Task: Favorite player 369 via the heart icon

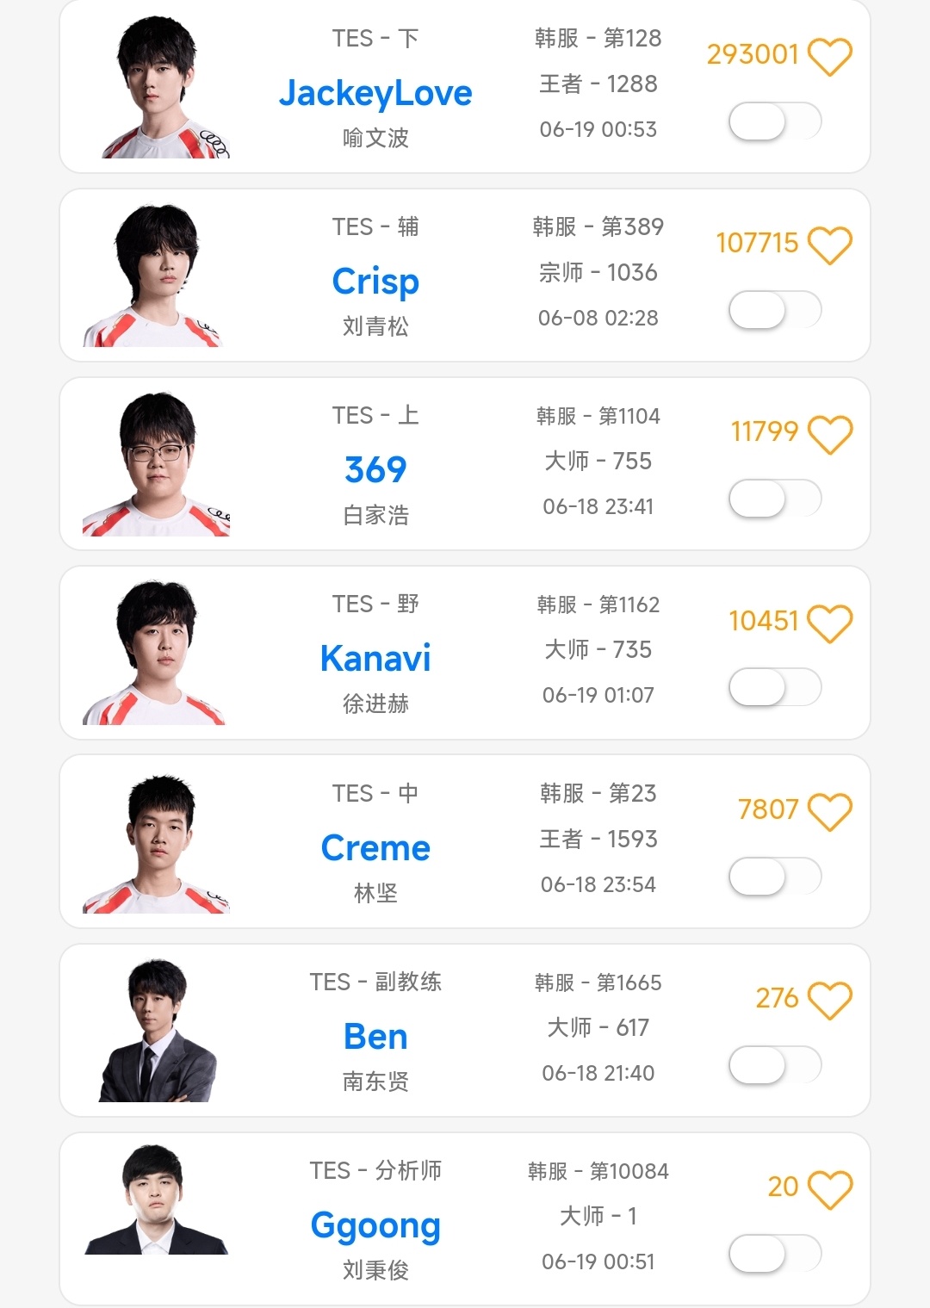Action: click(x=830, y=434)
